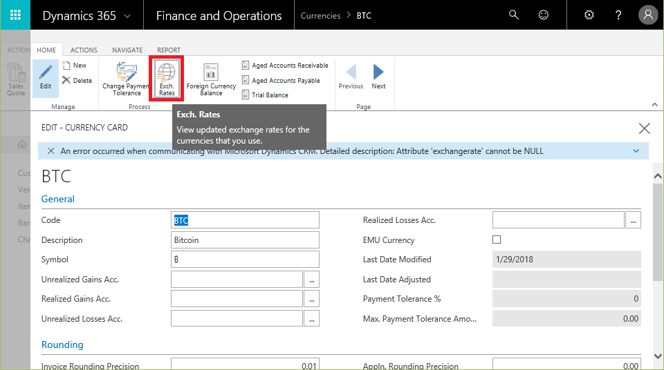This screenshot has width=664, height=370.
Task: Open Foreign Currency Balance report
Action: coord(211,79)
